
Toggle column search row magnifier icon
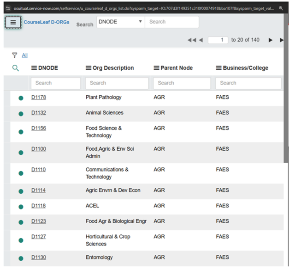coord(16,68)
